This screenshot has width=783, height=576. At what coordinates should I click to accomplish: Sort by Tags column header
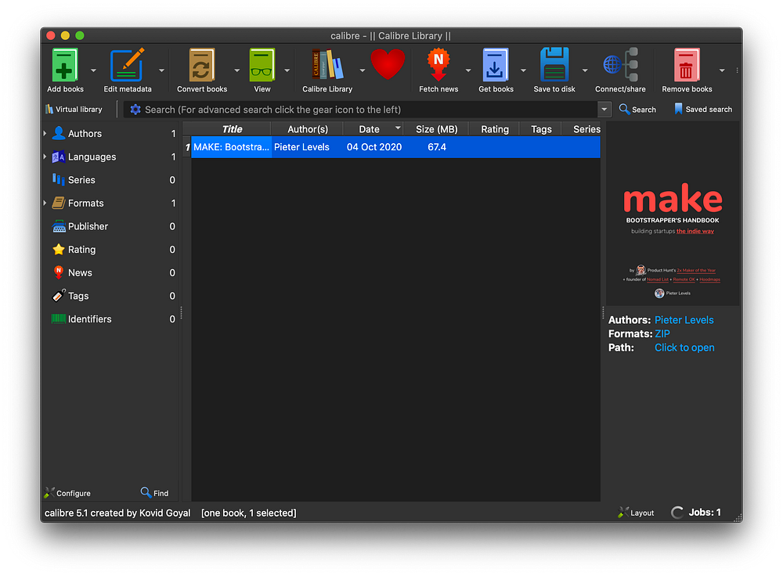click(x=541, y=129)
